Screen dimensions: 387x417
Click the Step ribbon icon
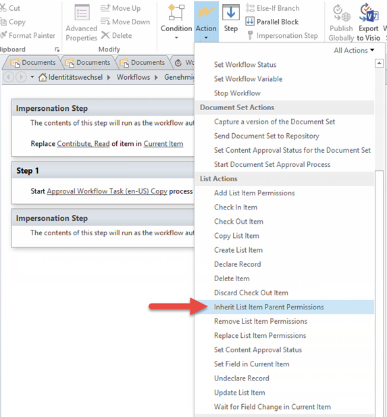[x=230, y=12]
